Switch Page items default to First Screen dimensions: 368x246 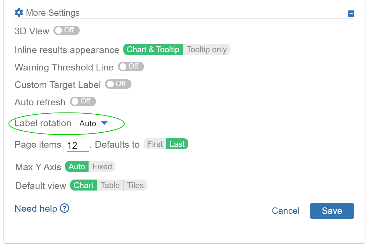point(155,144)
